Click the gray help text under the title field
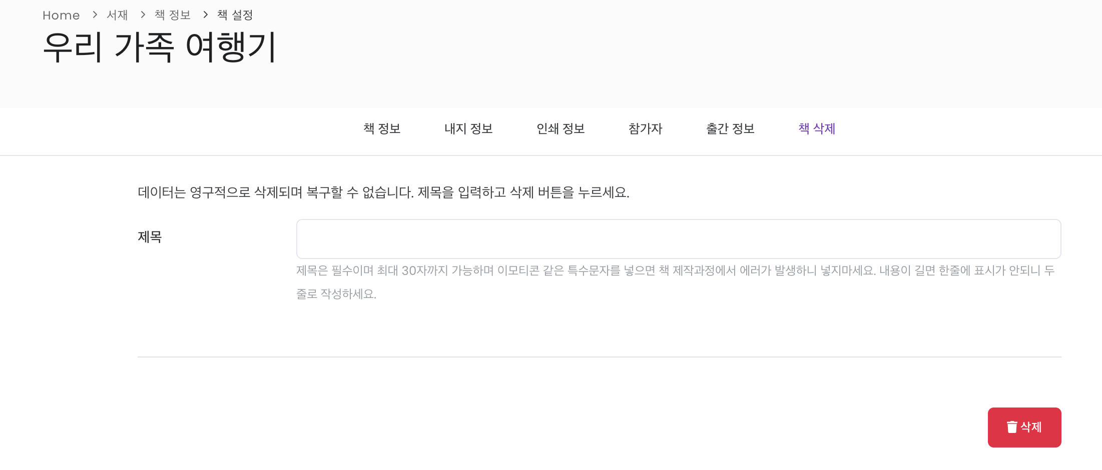The height and width of the screenshot is (470, 1102). 676,282
